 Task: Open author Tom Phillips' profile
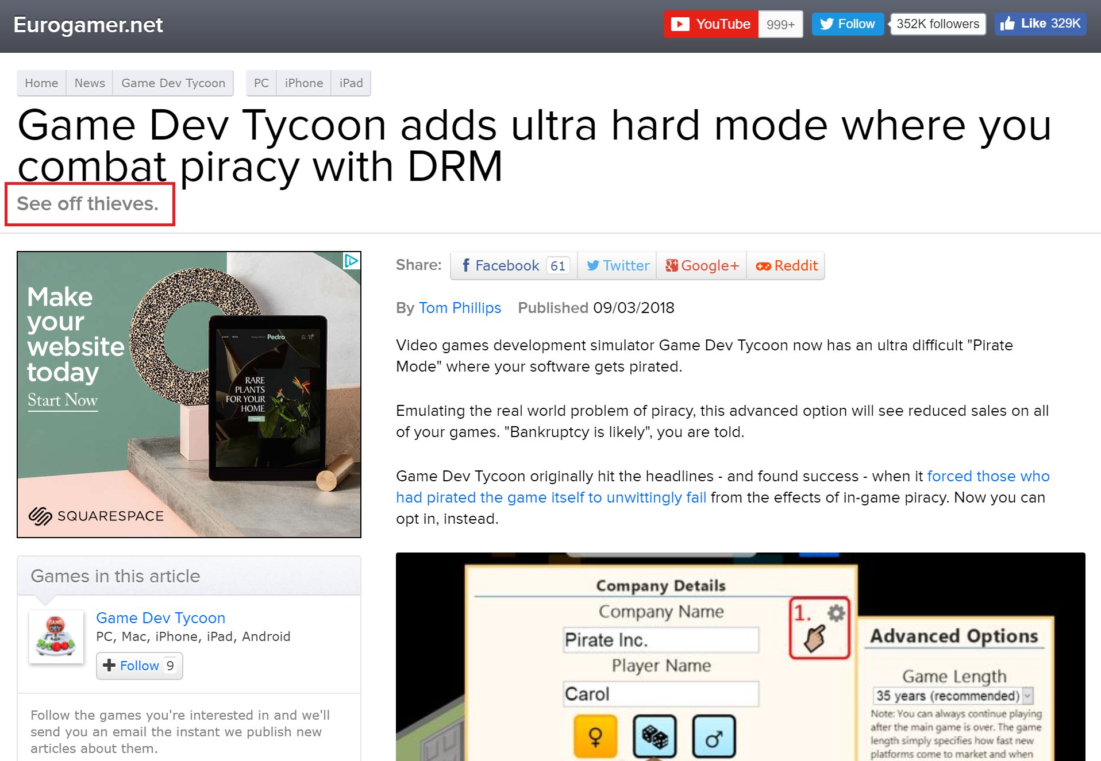click(x=460, y=308)
